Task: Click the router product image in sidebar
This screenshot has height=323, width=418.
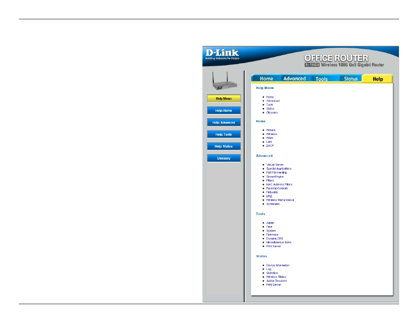Action: pyautogui.click(x=224, y=81)
